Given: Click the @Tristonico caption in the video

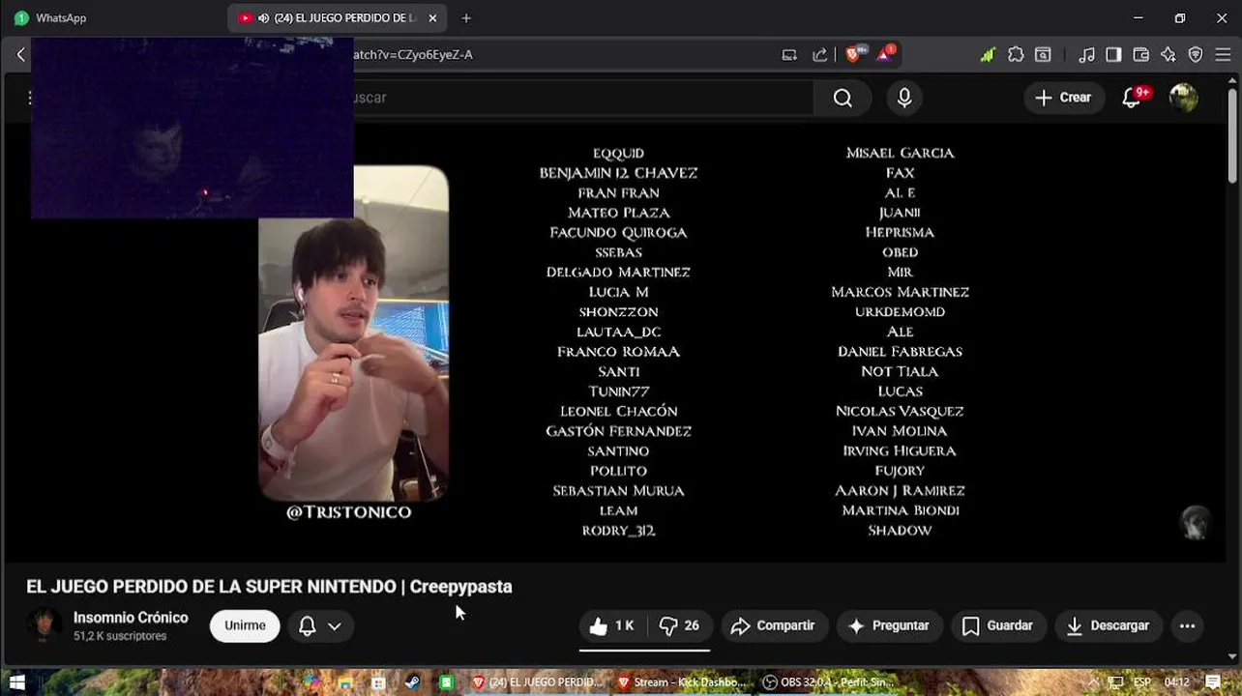Looking at the screenshot, I should [348, 512].
